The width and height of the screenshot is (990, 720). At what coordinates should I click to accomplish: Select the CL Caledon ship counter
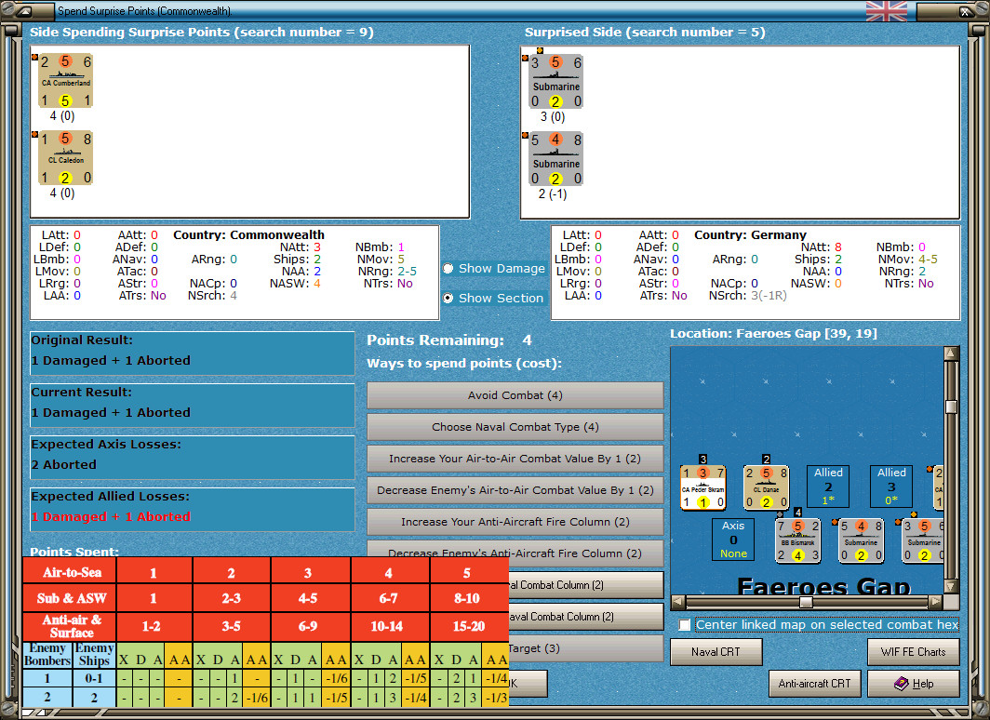pyautogui.click(x=66, y=158)
